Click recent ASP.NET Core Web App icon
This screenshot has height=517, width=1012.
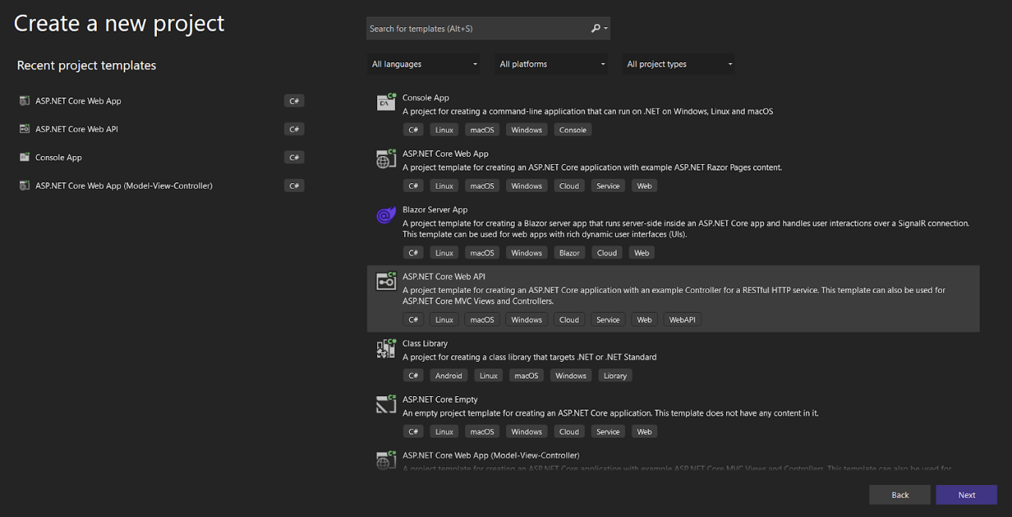click(x=25, y=101)
